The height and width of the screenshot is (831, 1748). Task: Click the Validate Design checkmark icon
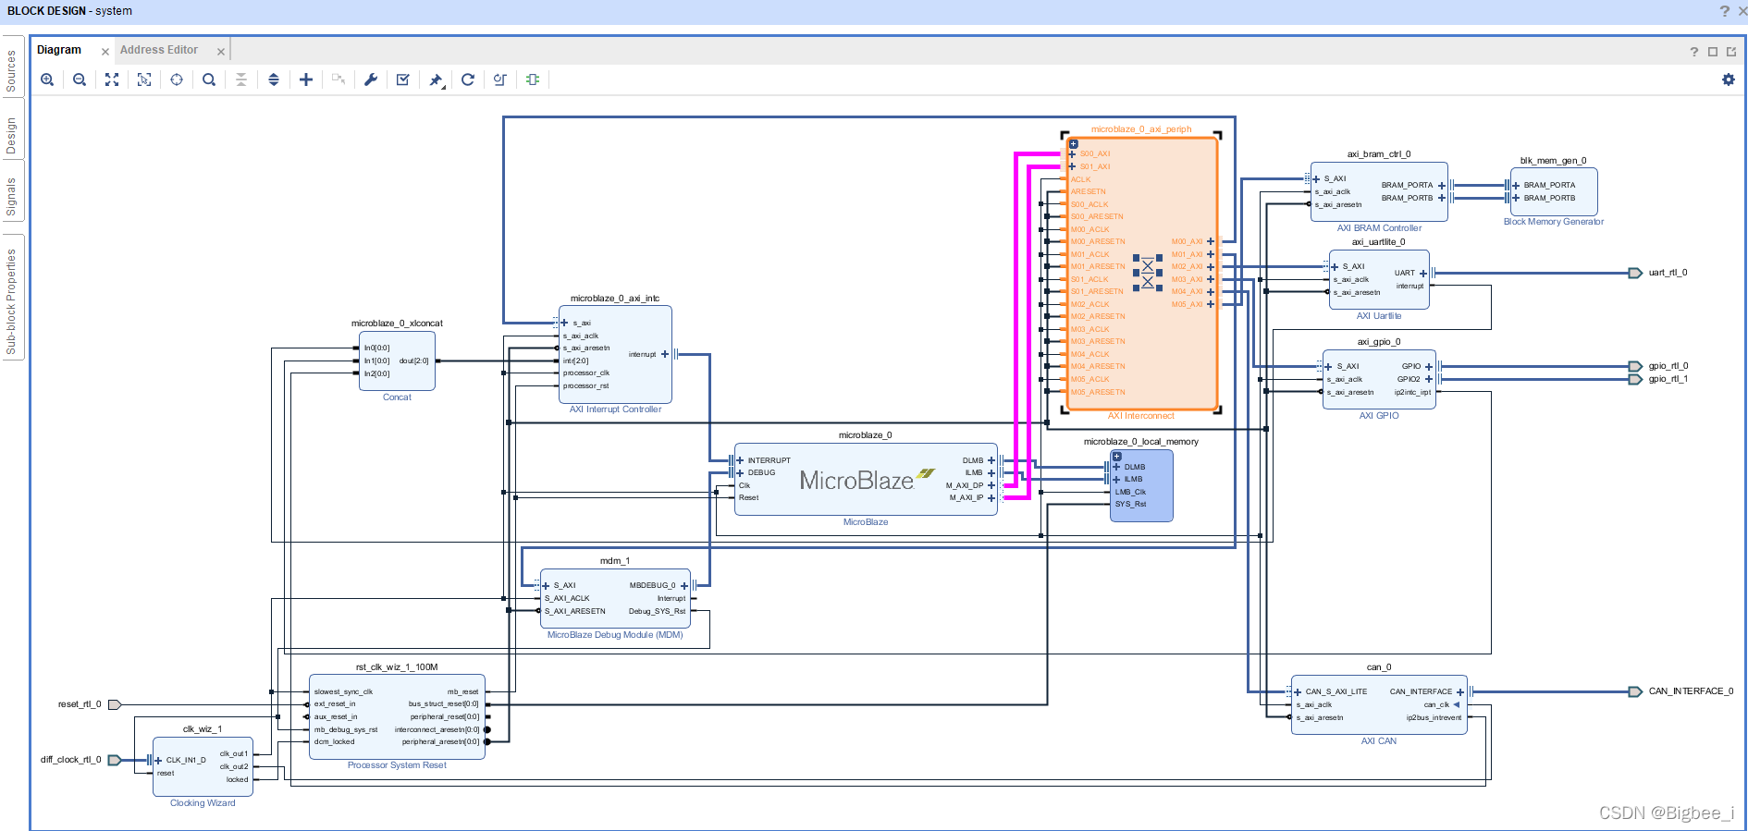click(x=403, y=79)
